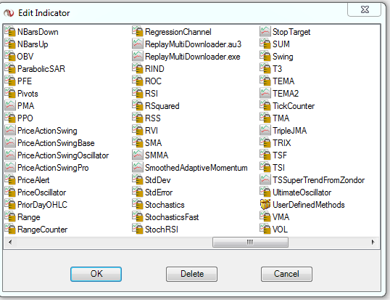390x300 pixels.
Task: Click the right scroll arrow
Action: point(373,242)
